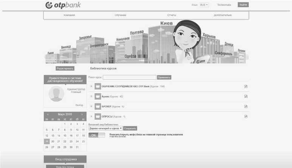Open folder icon of Архив category
292x168 pixels.
[x=97, y=96]
